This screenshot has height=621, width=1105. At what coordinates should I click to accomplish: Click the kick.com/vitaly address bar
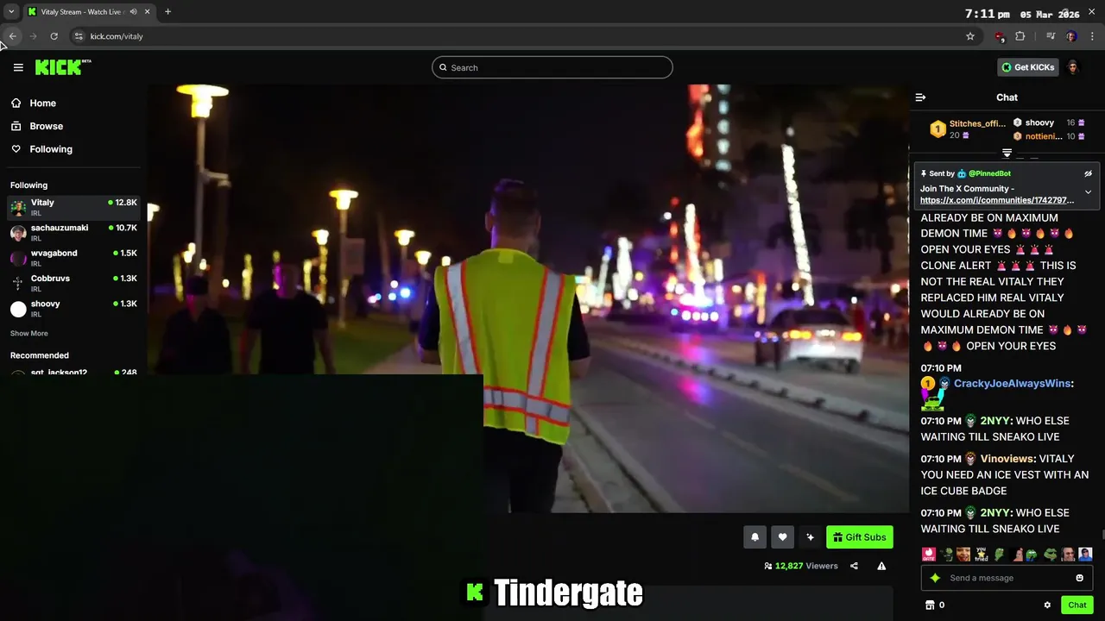tap(518, 36)
